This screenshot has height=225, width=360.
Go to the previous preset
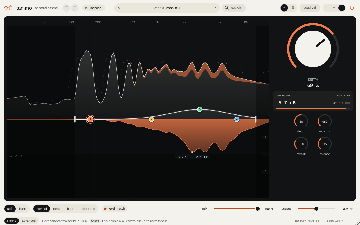pos(119,8)
